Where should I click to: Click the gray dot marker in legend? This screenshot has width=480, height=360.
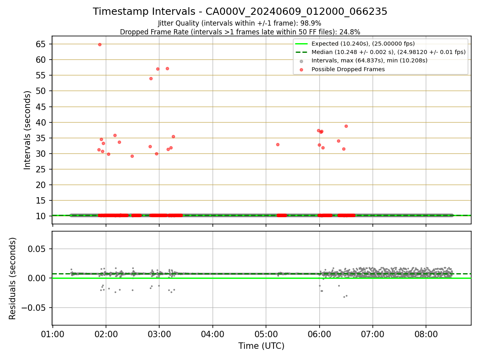point(302,61)
